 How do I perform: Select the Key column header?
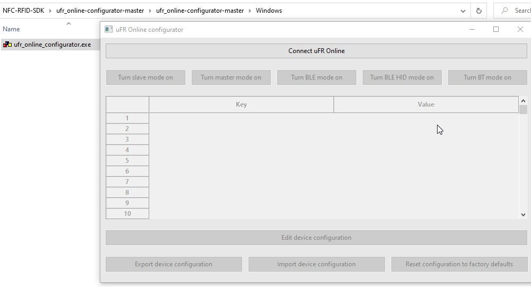pos(241,105)
